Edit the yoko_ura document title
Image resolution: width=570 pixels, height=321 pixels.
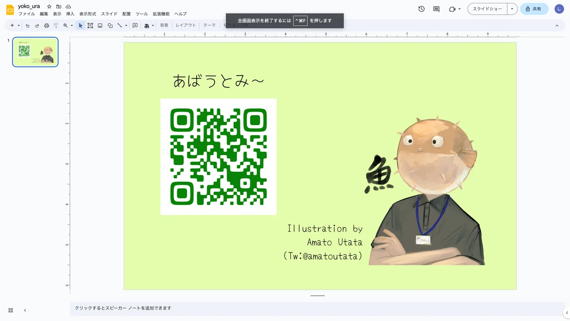(x=29, y=6)
